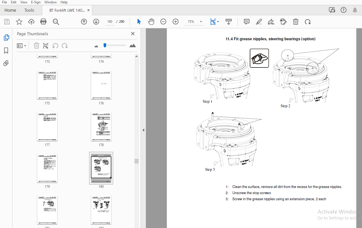Open the File menu
This screenshot has height=228, width=362.
[4, 2]
